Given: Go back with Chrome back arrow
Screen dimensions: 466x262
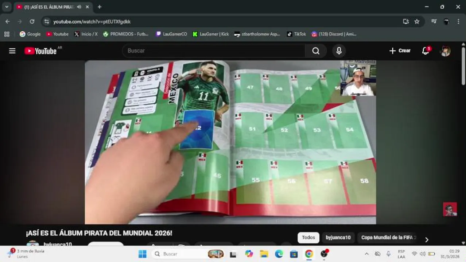Looking at the screenshot, I should (x=8, y=21).
